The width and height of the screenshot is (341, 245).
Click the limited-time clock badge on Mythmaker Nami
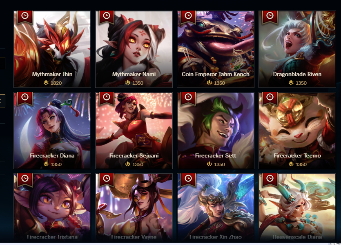pos(107,16)
